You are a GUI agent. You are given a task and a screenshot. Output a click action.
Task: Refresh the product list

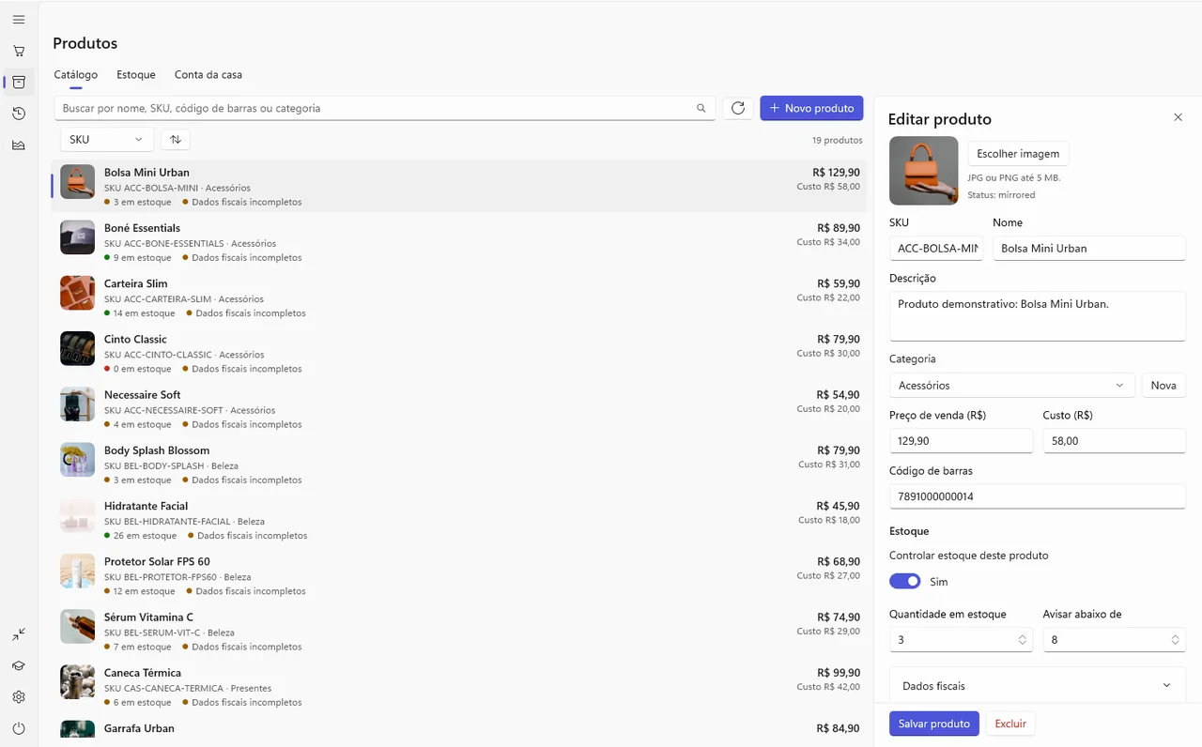(x=738, y=108)
